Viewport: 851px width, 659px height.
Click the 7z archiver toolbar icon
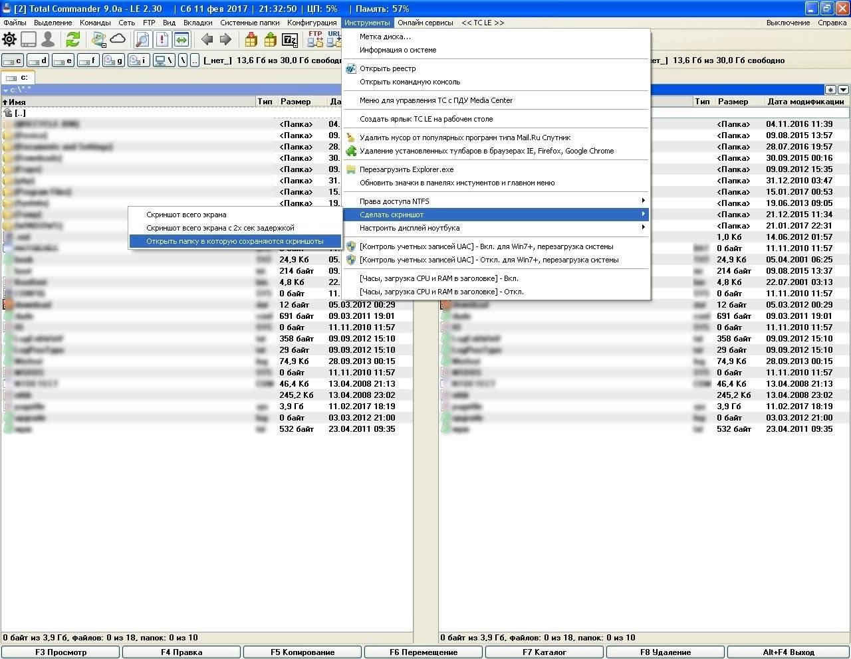pyautogui.click(x=289, y=39)
